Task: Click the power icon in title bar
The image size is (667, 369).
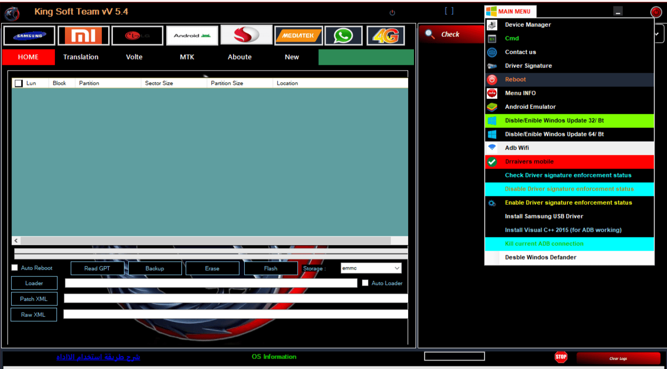Action: pos(392,12)
